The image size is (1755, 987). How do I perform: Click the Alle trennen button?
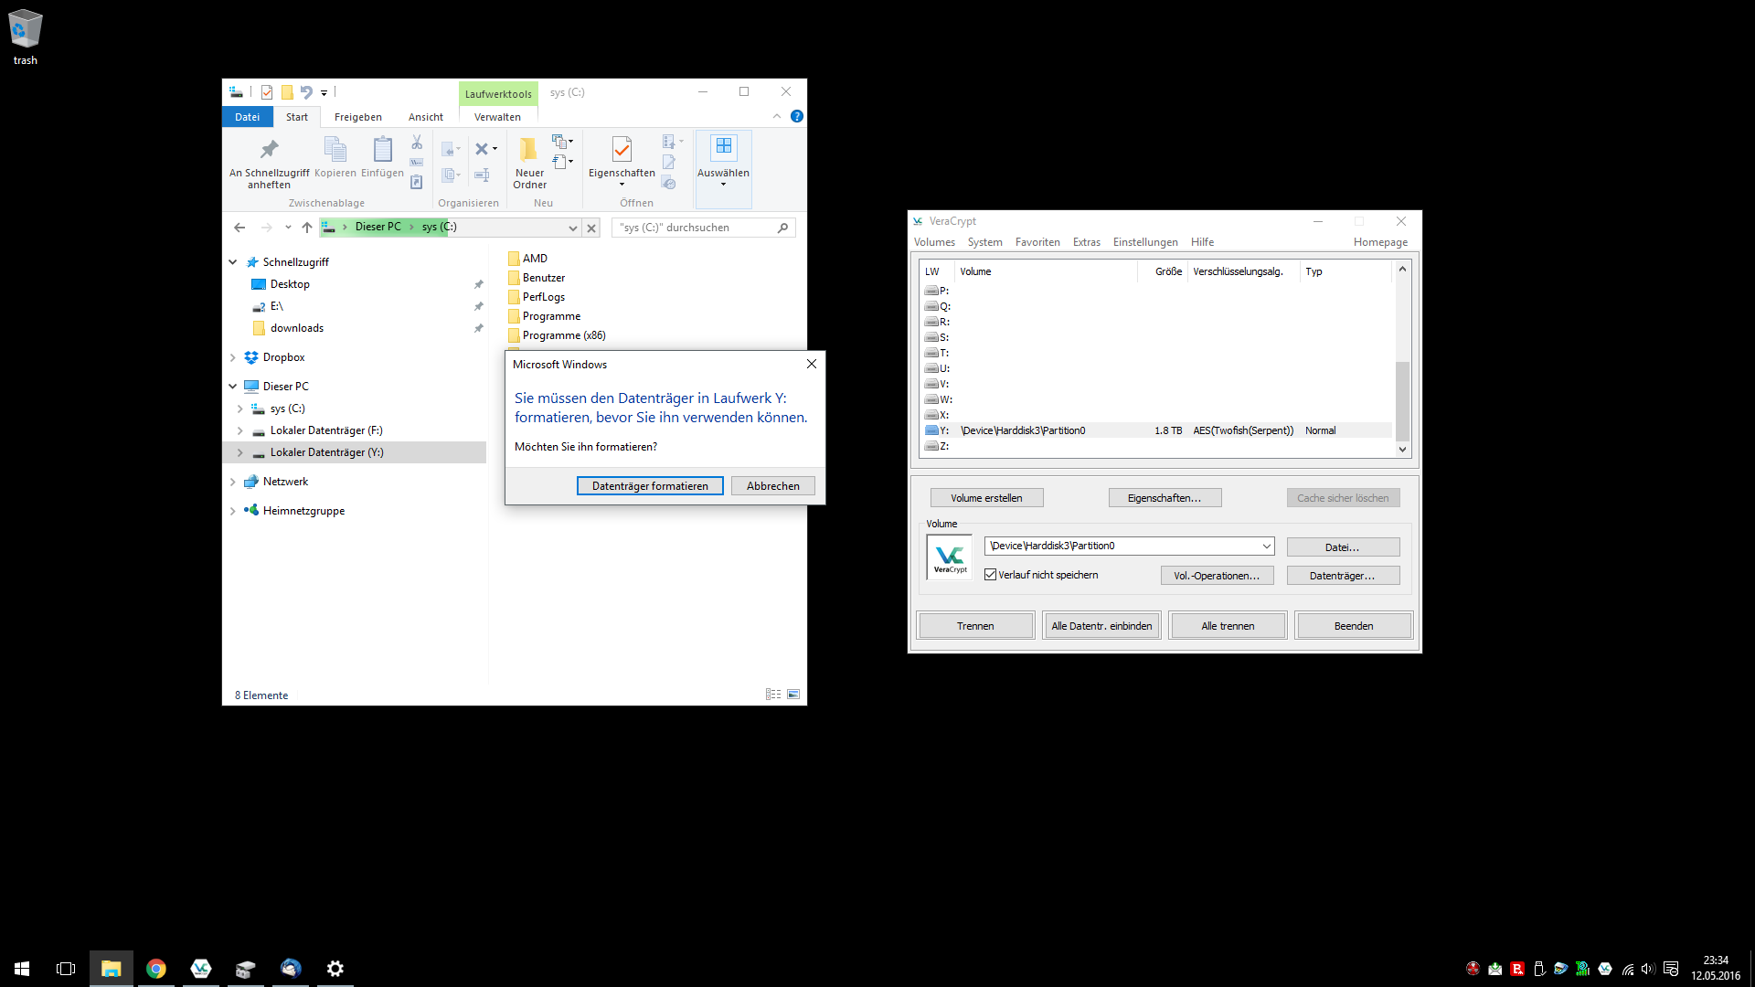[x=1227, y=626]
